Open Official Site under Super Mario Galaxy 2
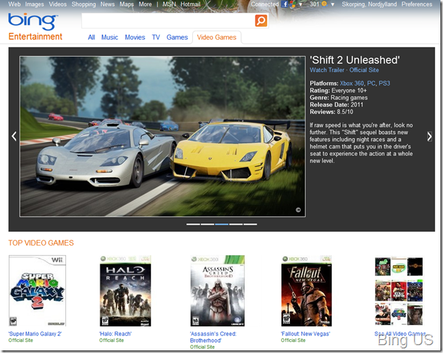Image resolution: width=443 pixels, height=353 pixels. point(21,340)
